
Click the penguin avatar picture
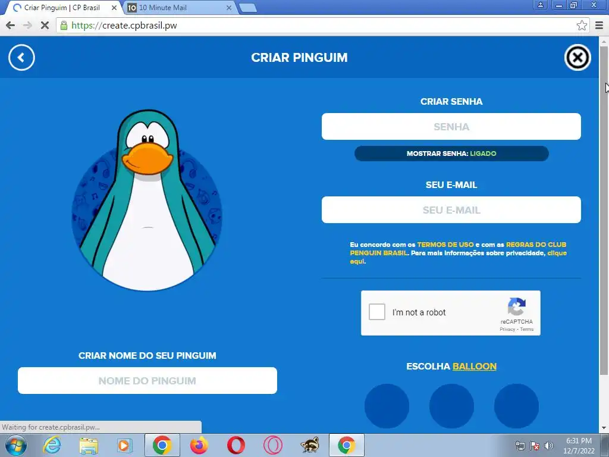[147, 200]
